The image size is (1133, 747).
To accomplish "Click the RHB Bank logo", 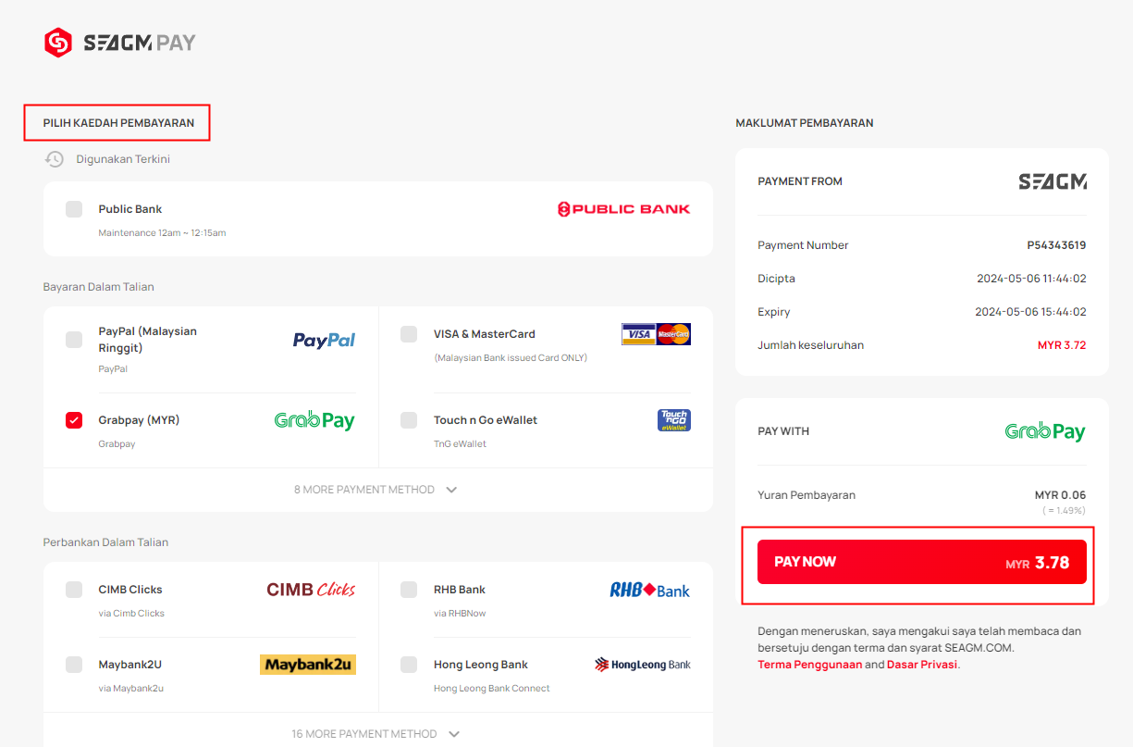I will click(x=650, y=590).
